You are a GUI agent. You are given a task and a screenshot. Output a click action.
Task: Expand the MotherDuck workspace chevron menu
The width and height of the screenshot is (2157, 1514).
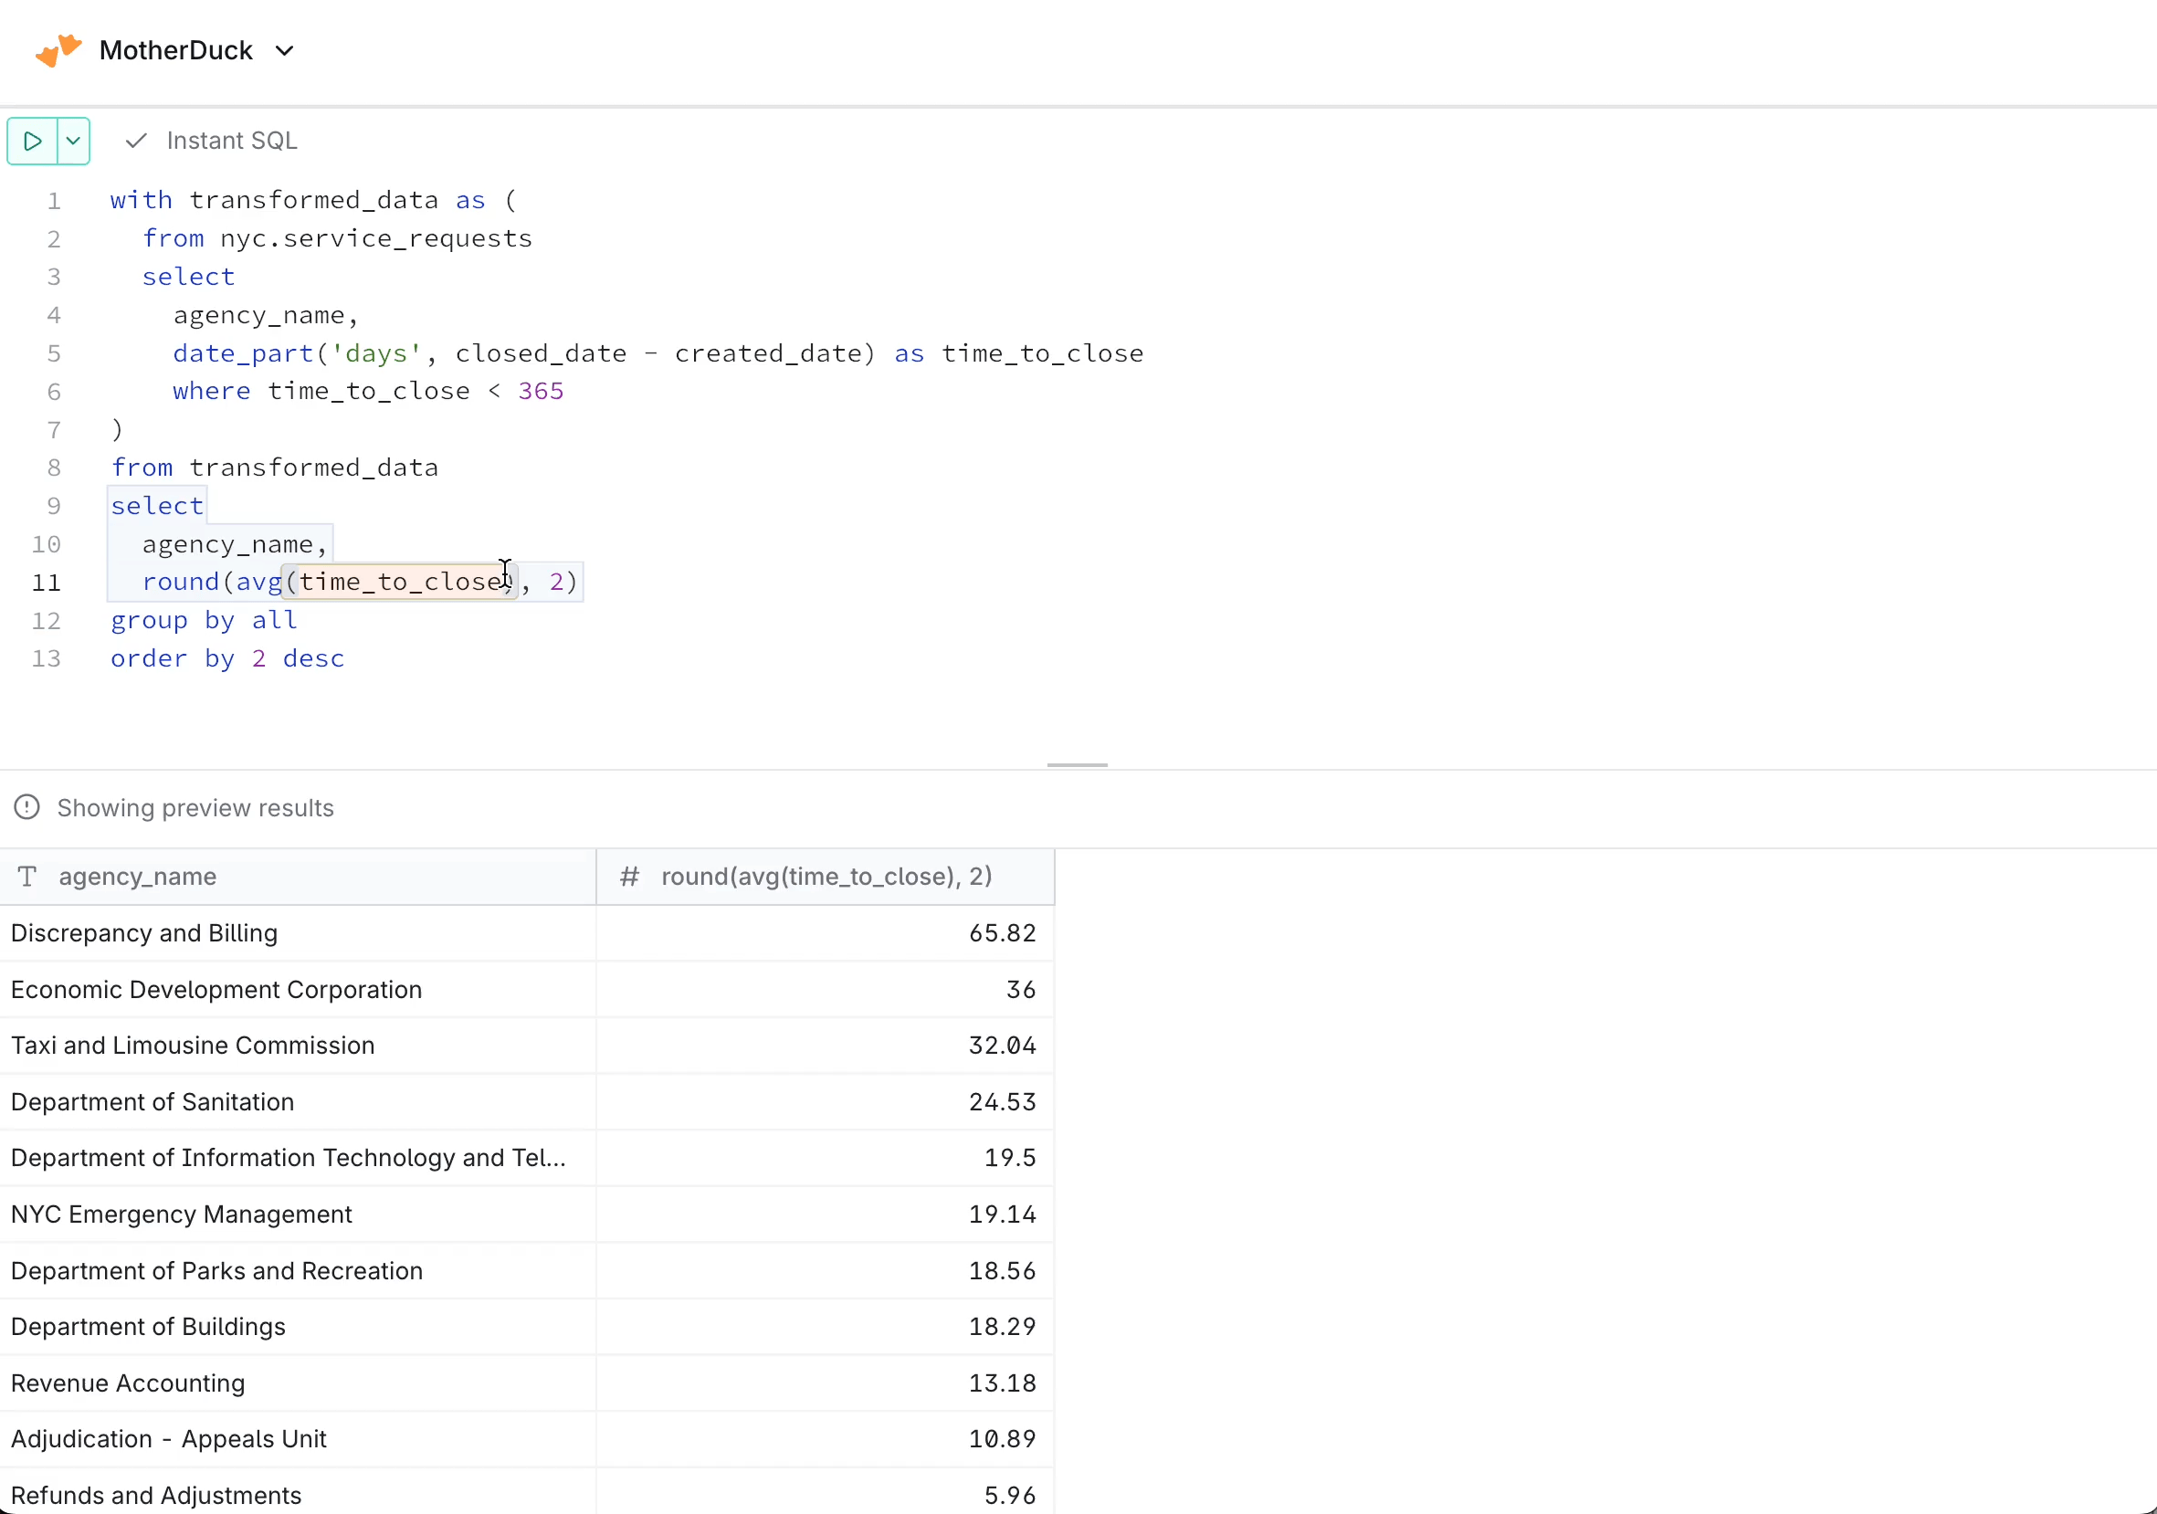(x=285, y=51)
